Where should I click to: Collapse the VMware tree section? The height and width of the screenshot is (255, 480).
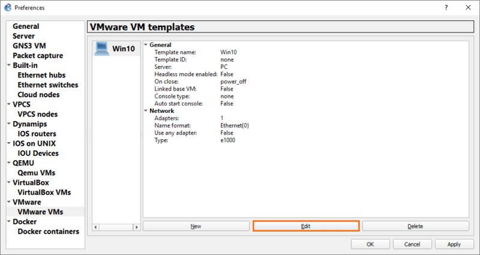coord(9,202)
